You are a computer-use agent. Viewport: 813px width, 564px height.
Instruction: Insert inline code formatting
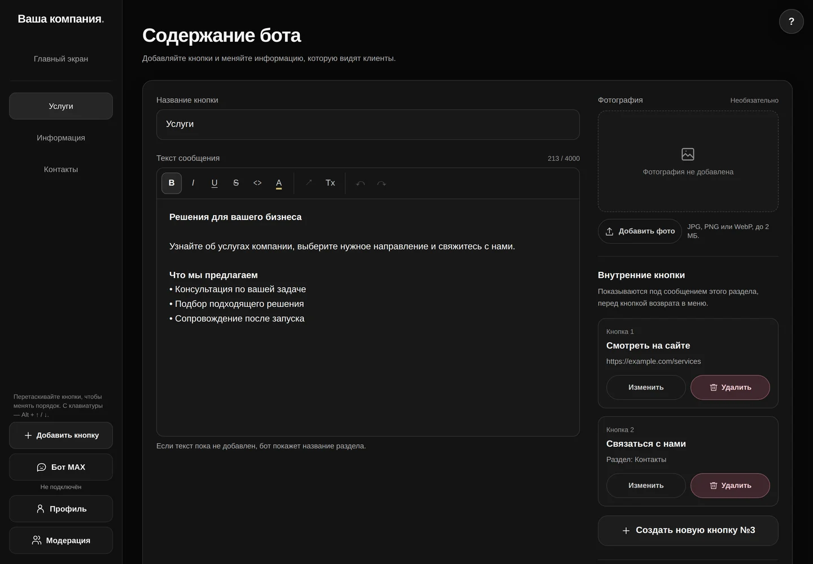(257, 183)
